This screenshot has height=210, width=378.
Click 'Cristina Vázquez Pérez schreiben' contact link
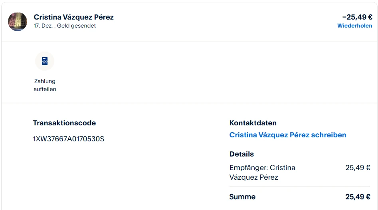pos(287,135)
